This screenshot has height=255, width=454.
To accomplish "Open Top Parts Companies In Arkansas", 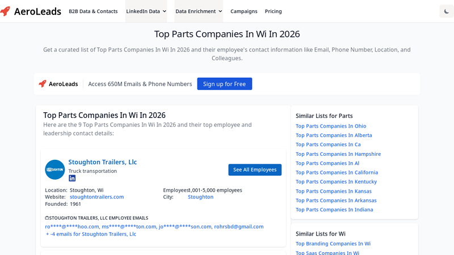I will tap(336, 201).
